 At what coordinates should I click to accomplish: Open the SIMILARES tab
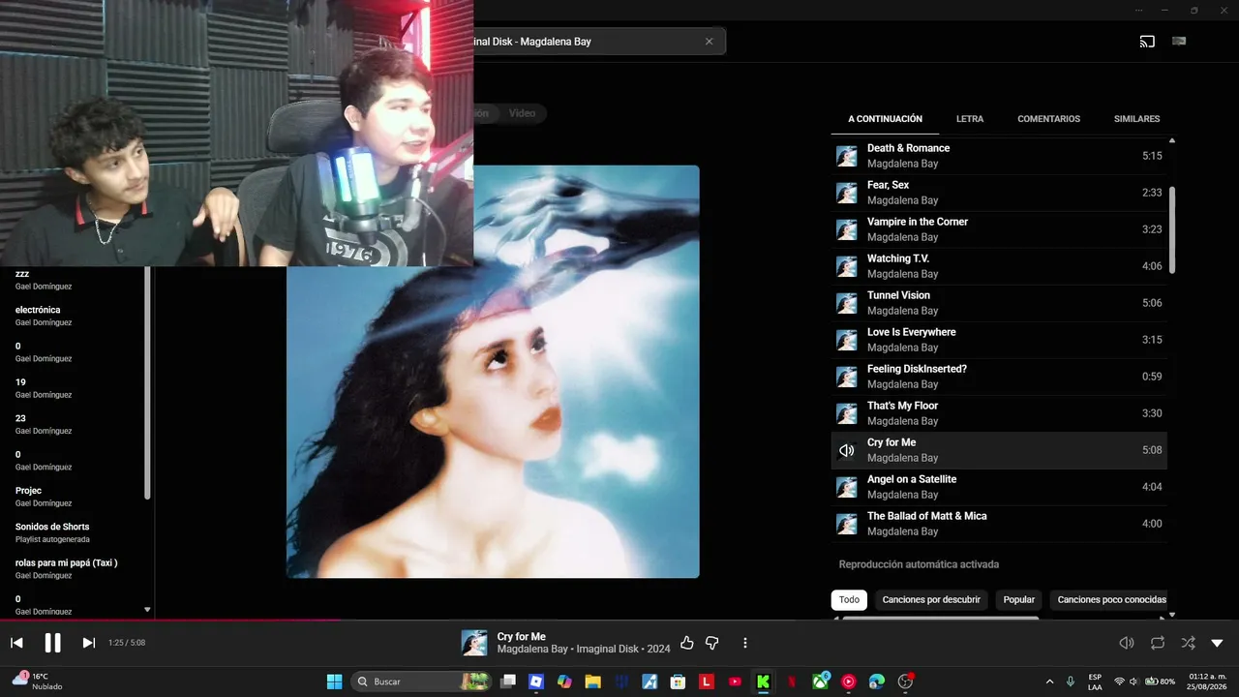1136,119
